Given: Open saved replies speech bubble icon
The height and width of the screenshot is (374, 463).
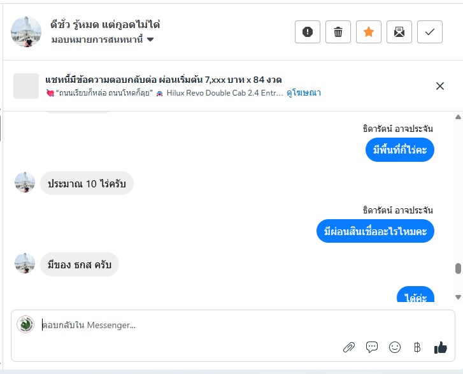Looking at the screenshot, I should pyautogui.click(x=372, y=347).
